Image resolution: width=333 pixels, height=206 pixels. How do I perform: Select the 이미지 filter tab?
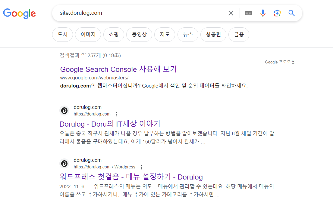88,35
